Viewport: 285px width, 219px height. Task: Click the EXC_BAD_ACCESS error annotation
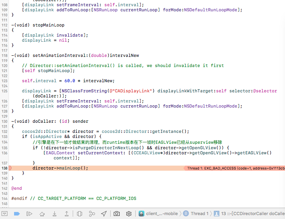235,168
